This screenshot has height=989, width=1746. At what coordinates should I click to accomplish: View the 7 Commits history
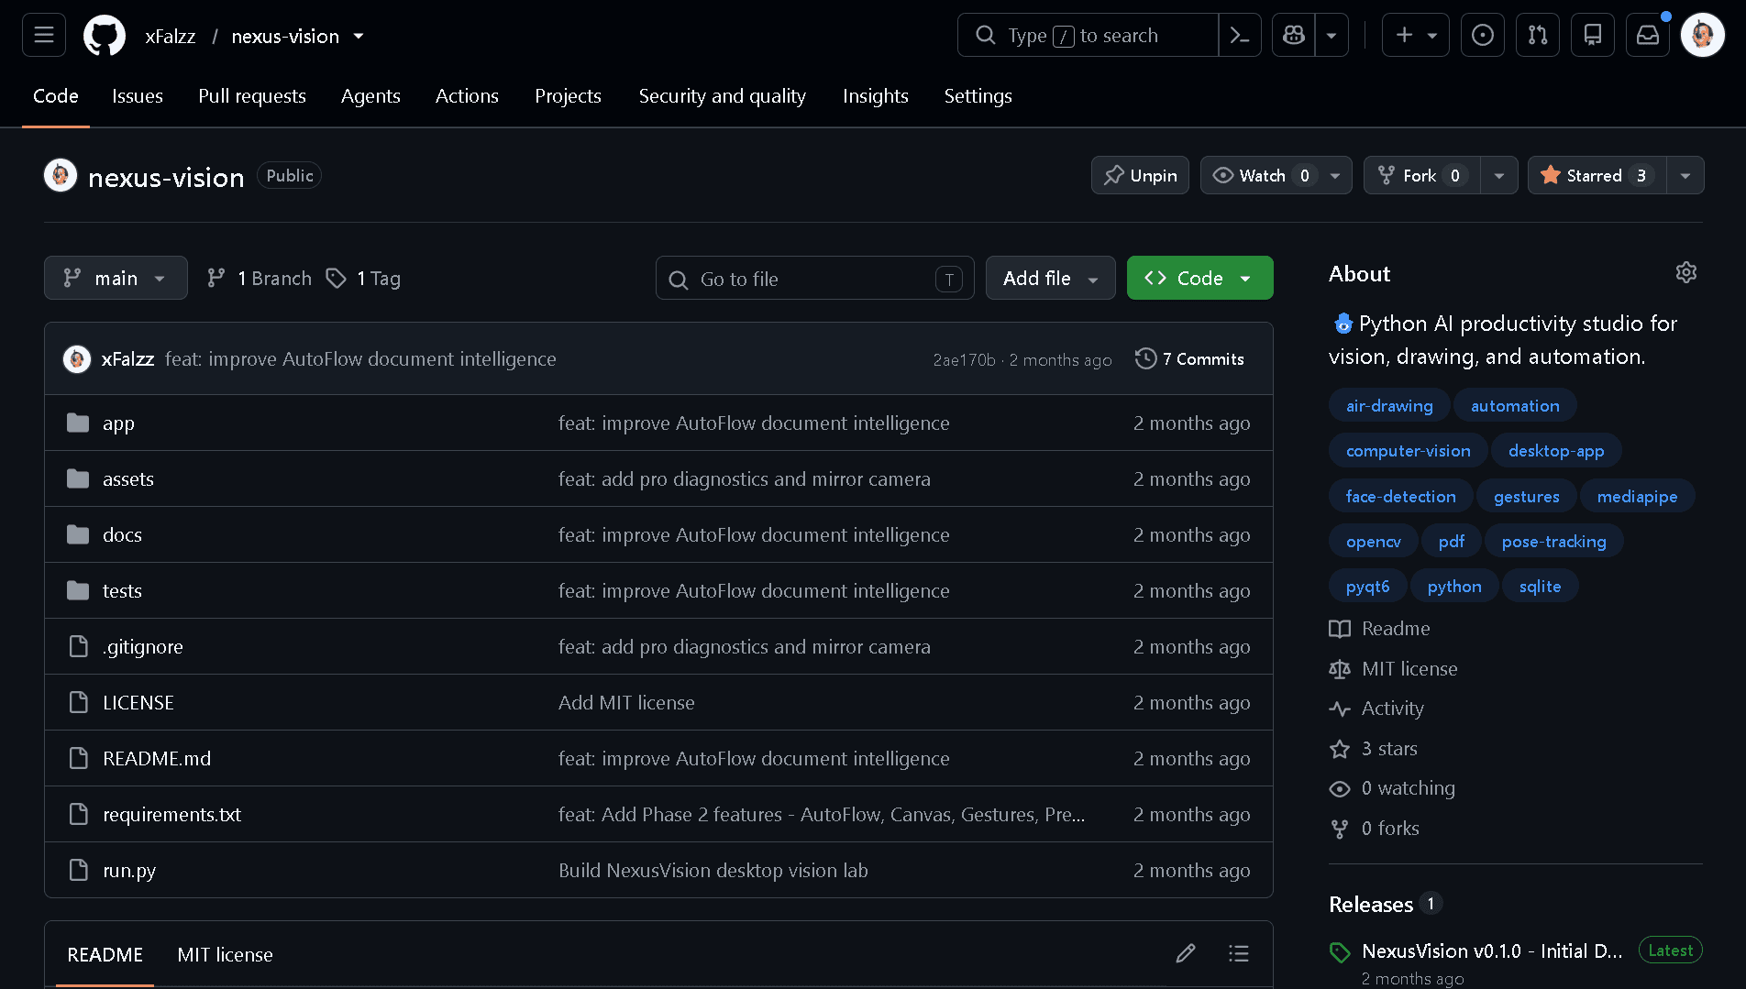point(1189,359)
